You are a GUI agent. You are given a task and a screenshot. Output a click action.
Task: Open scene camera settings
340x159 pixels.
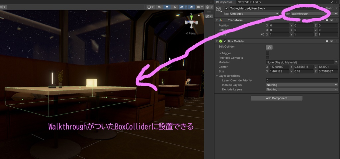click(x=200, y=7)
